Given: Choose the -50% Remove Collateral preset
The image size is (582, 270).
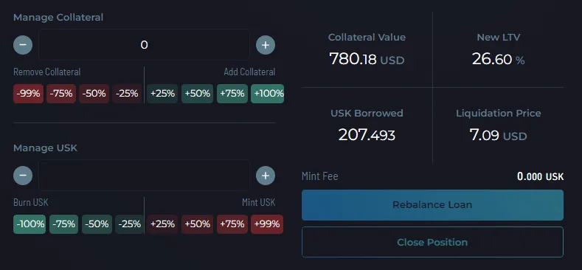Looking at the screenshot, I should pos(94,94).
